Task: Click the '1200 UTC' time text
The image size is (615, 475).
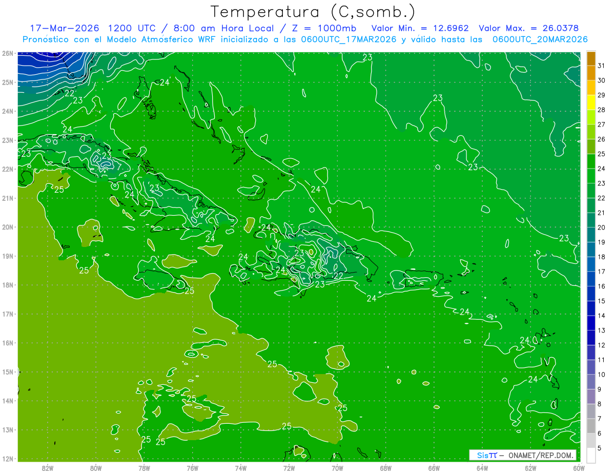Action: coord(131,28)
